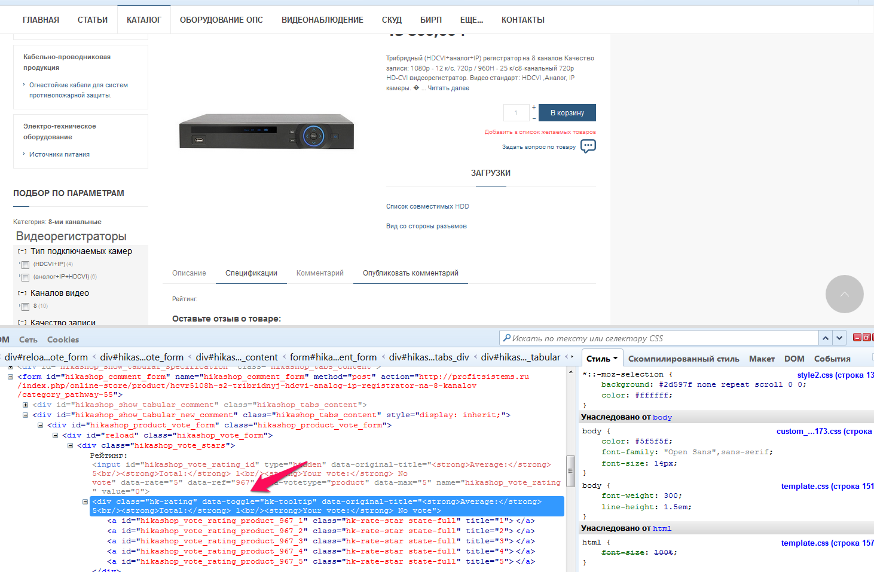Open the СТАТЬИ menu item
Image resolution: width=874 pixels, height=572 pixels.
pos(93,20)
